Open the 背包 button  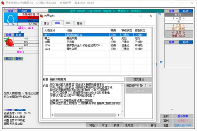[92, 125]
